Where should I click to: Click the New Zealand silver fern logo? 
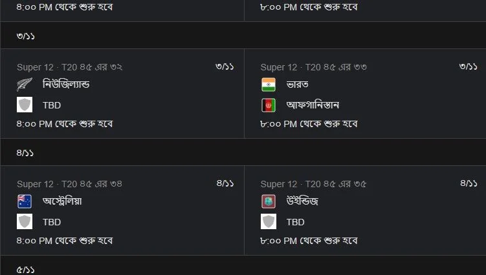25,85
